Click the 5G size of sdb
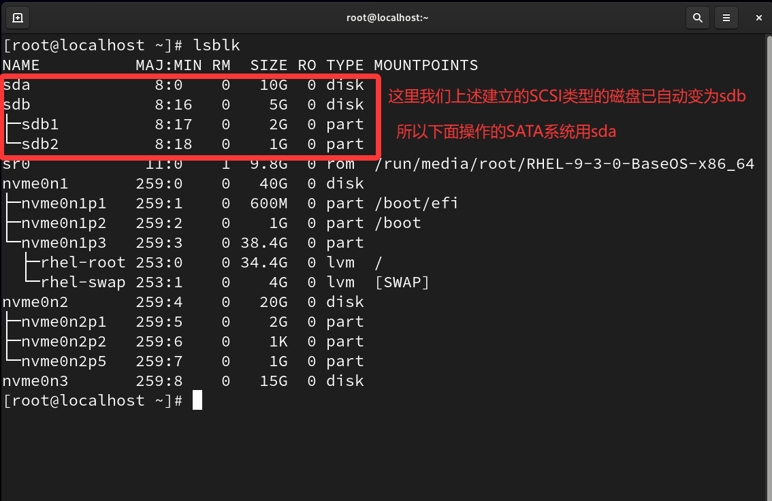This screenshot has height=501, width=772. point(278,105)
